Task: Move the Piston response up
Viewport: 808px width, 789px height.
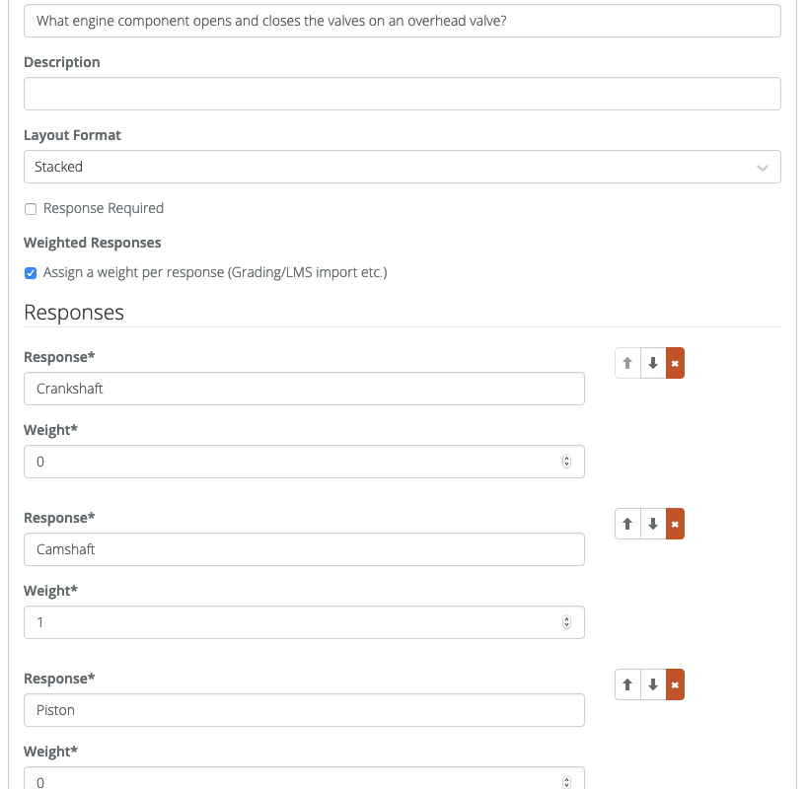Action: click(627, 683)
